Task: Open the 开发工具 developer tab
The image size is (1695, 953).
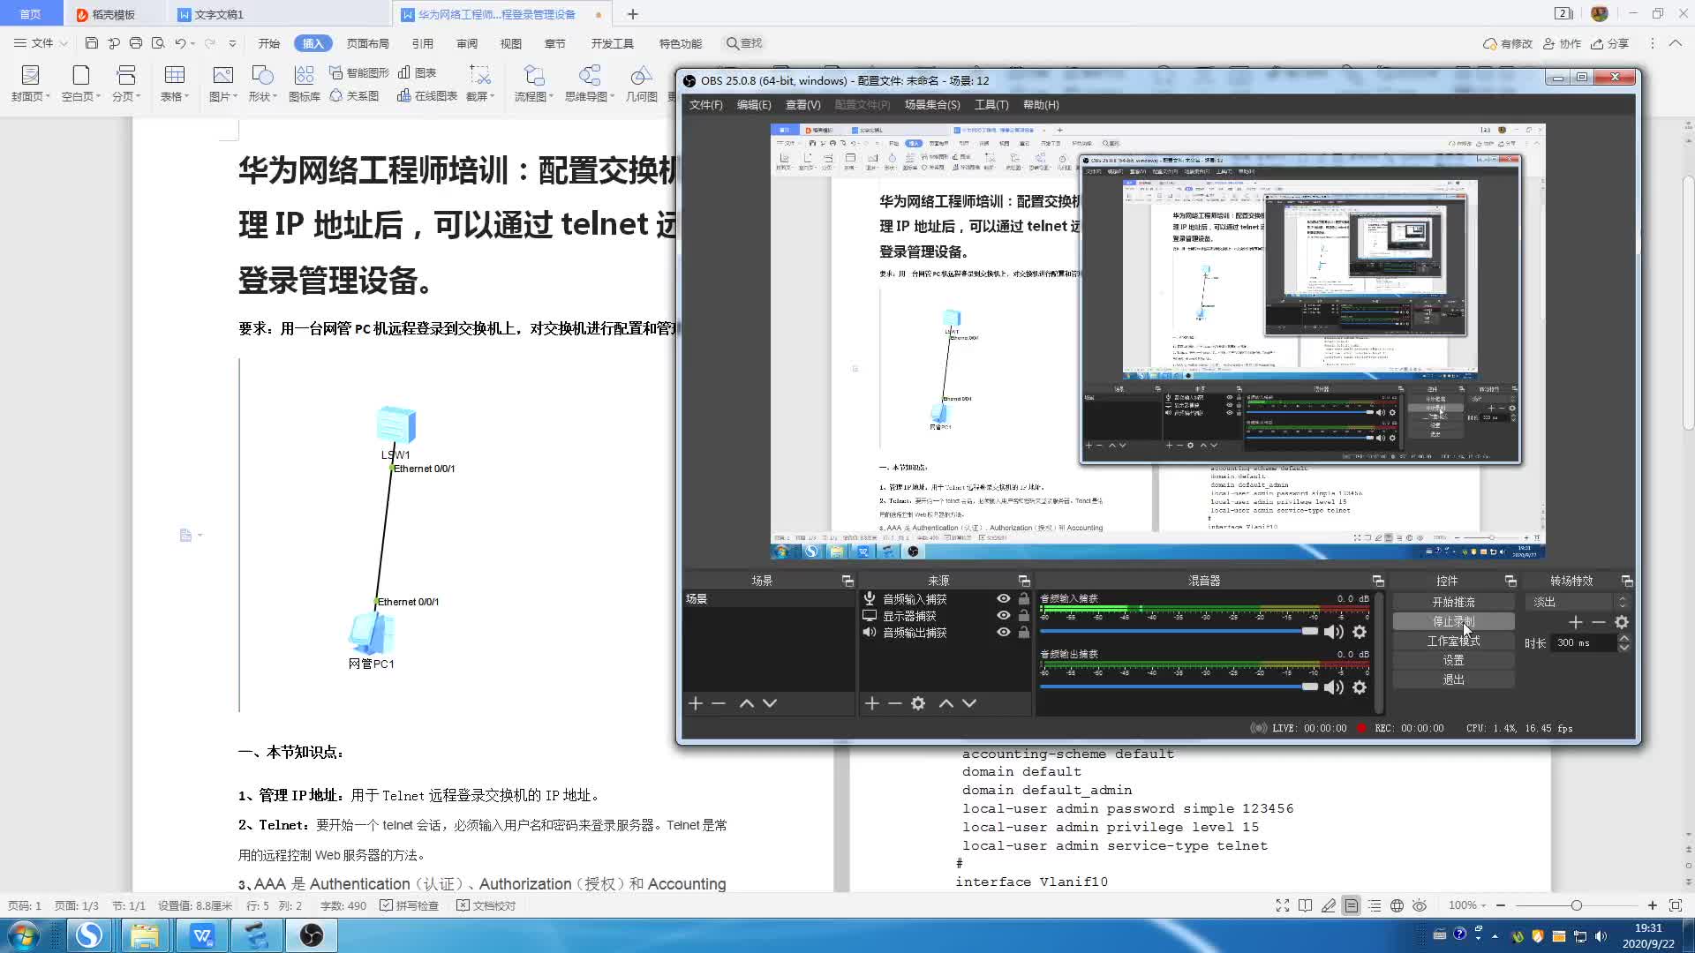Action: pos(613,43)
